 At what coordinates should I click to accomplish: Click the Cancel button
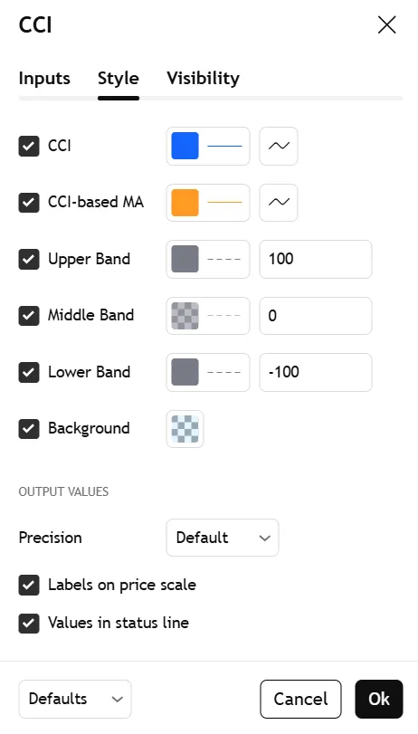[x=300, y=699]
